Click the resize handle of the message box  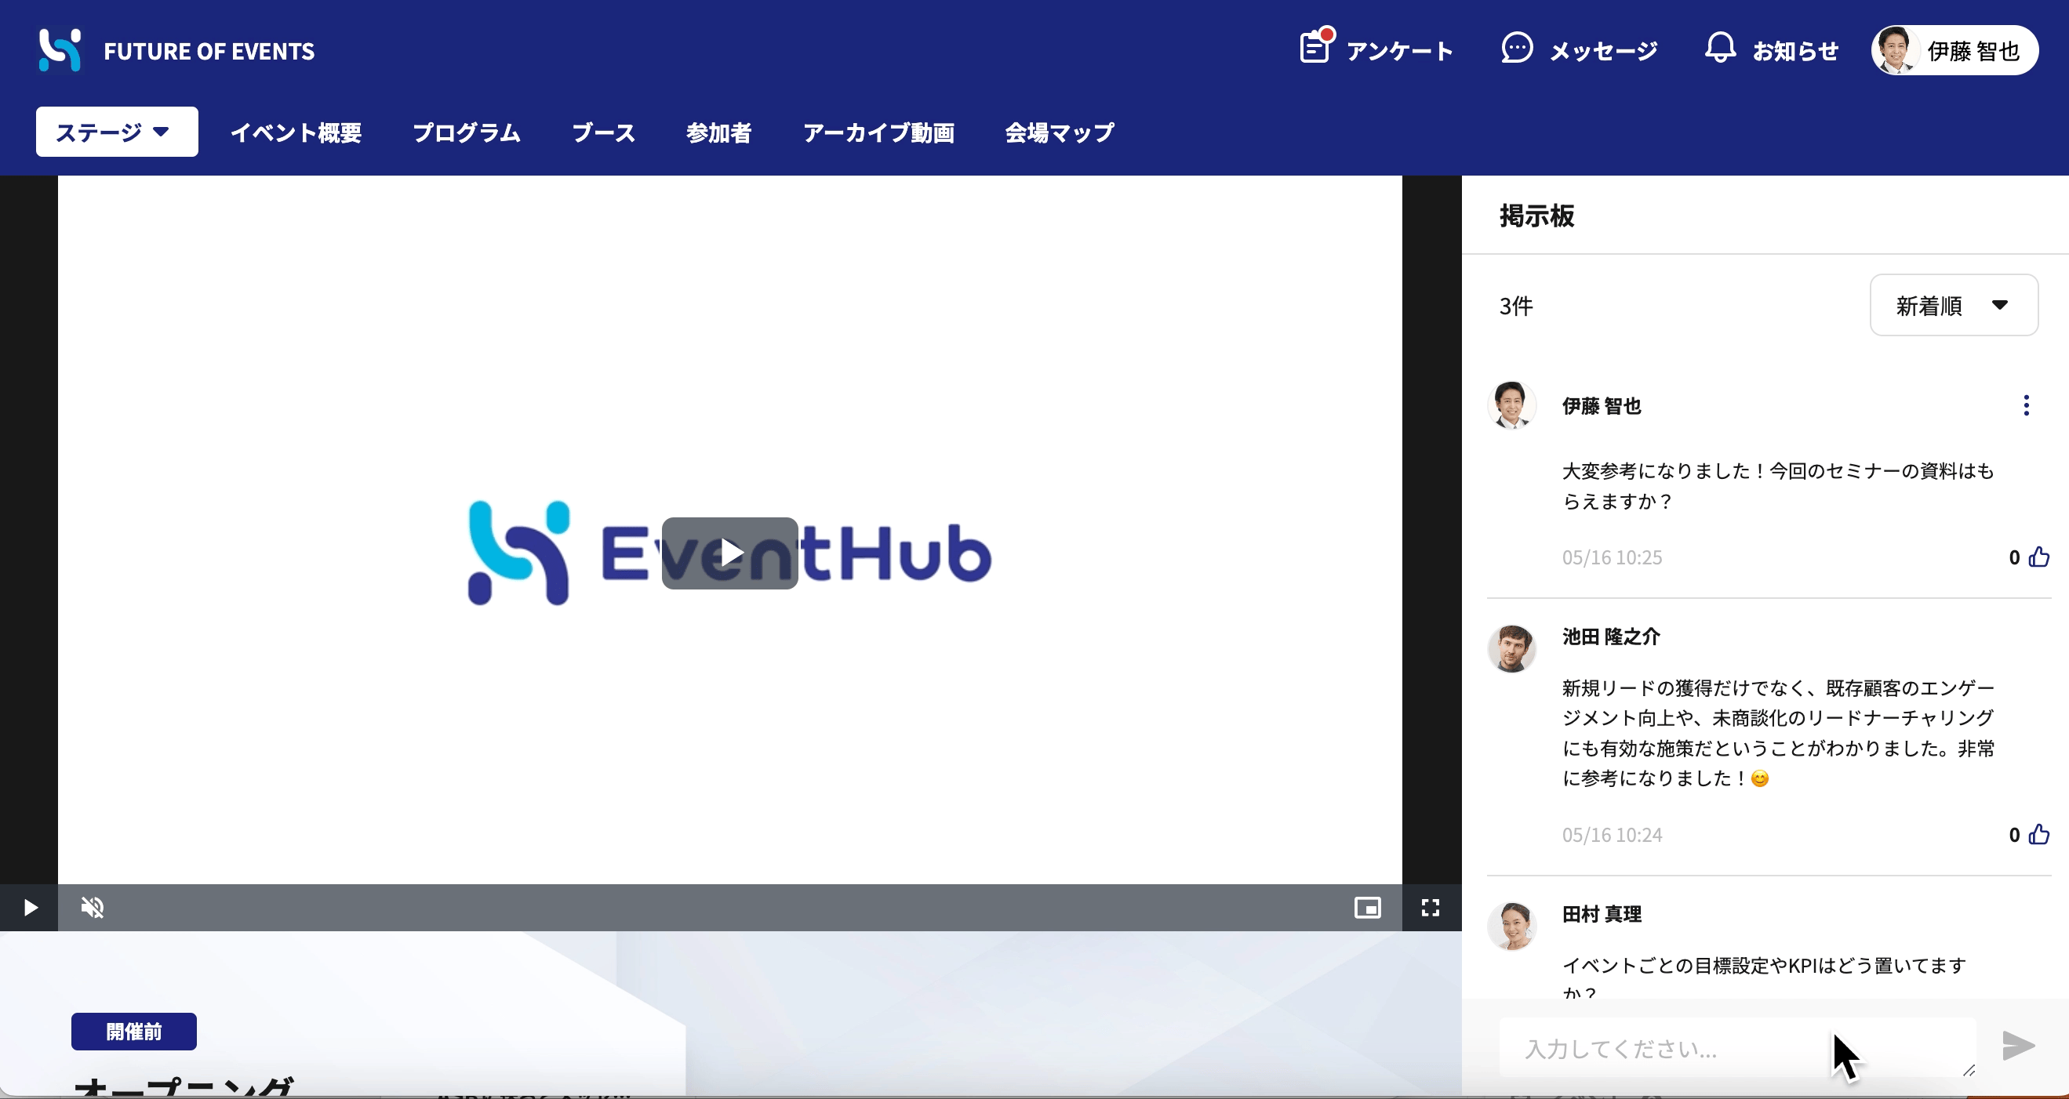[x=1969, y=1070]
